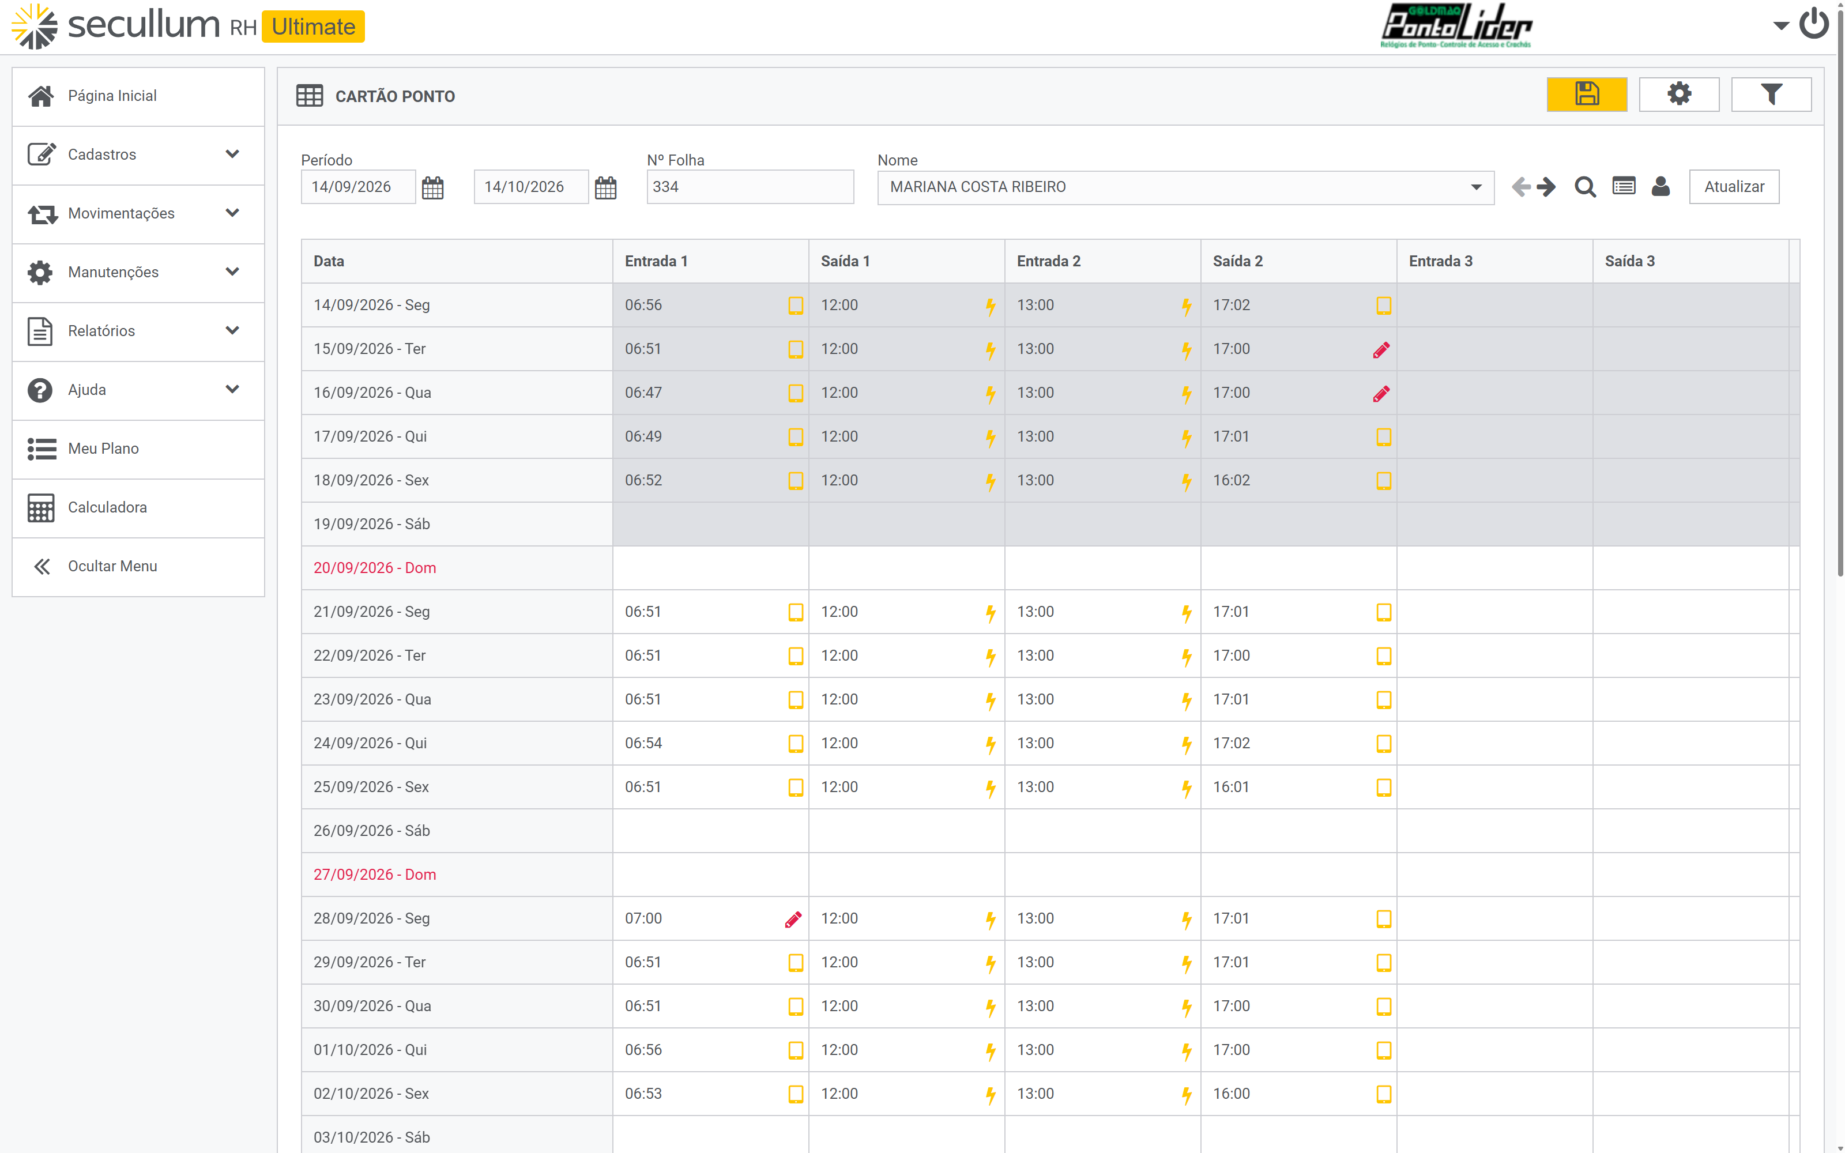Click the Nº Folha input field
Viewport: 1845px width, 1153px height.
click(x=750, y=187)
